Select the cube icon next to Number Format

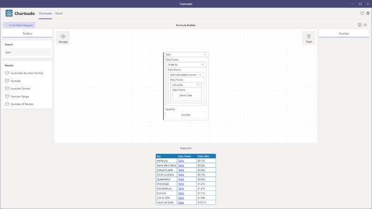coord(7,89)
